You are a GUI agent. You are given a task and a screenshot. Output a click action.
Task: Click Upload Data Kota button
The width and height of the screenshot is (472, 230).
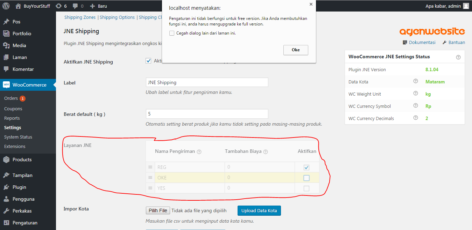[x=259, y=210]
